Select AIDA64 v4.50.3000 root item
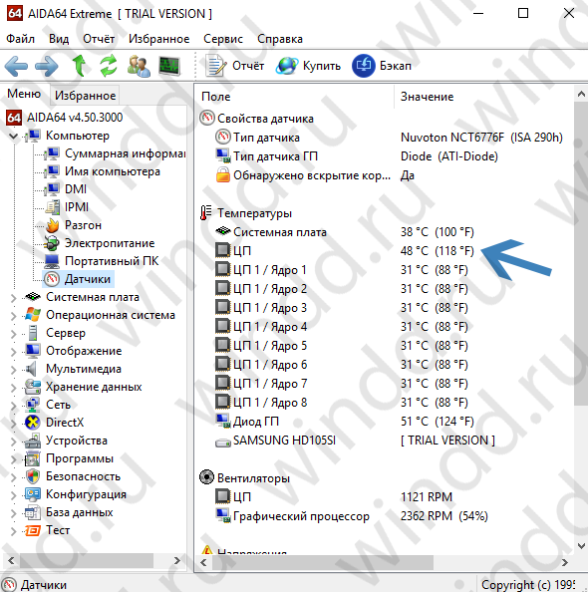 tap(65, 118)
